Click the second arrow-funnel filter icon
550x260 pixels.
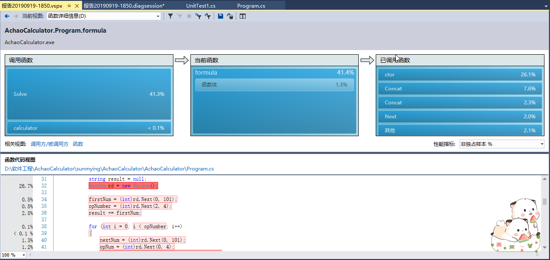(208, 16)
